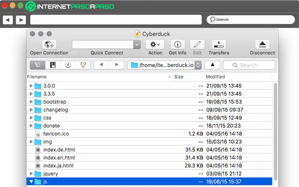Expand the donate folder
The height and width of the screenshot is (187, 299).
click(x=31, y=126)
